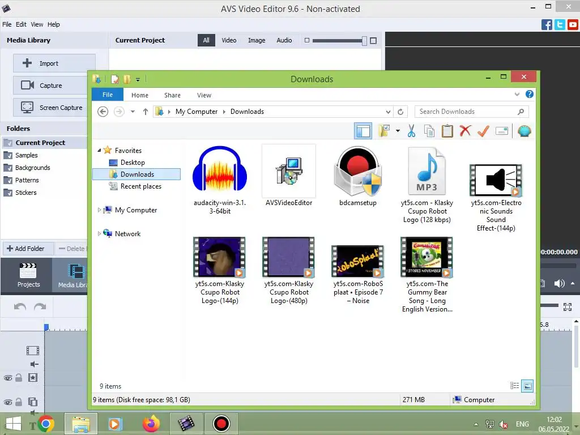580x435 pixels.
Task: Select the Audio filter in Current Project
Action: 284,40
